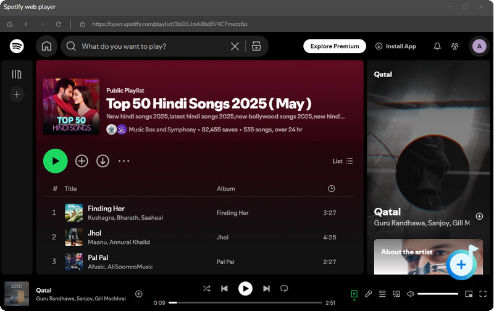Viewport: 494px width, 311px height.
Task: Click the Top 50 Hindi Songs cover art
Action: click(71, 106)
